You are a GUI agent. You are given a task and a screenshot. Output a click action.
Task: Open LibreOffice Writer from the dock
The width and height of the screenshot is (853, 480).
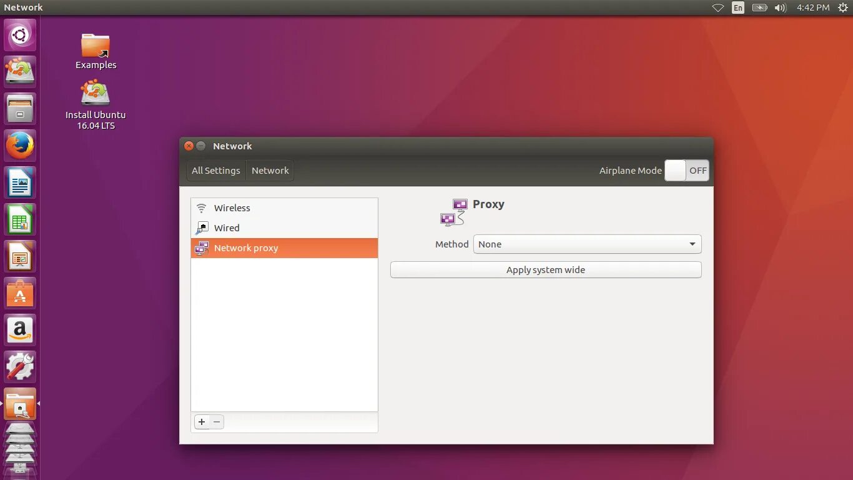(x=20, y=182)
